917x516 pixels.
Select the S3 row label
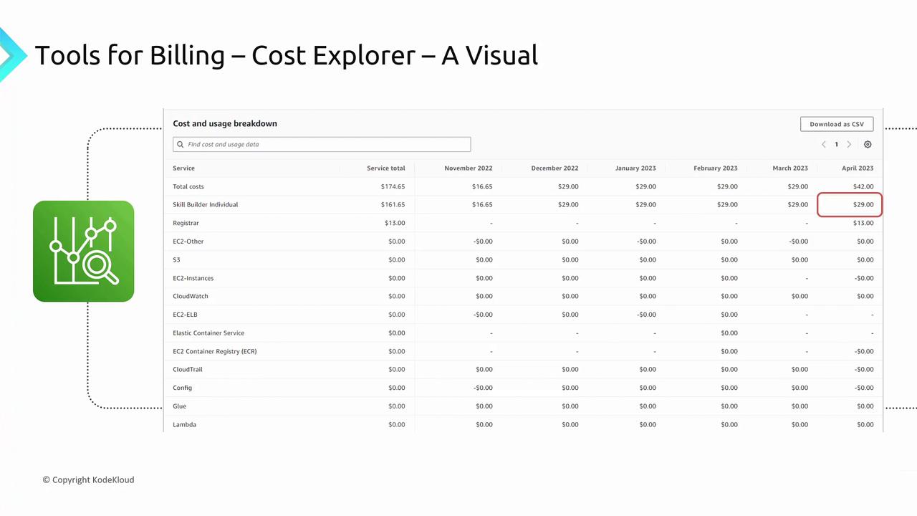pos(176,259)
